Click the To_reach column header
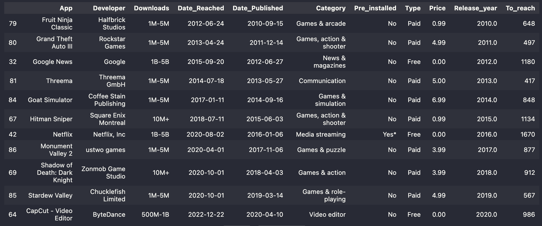542x226 pixels. pos(520,8)
